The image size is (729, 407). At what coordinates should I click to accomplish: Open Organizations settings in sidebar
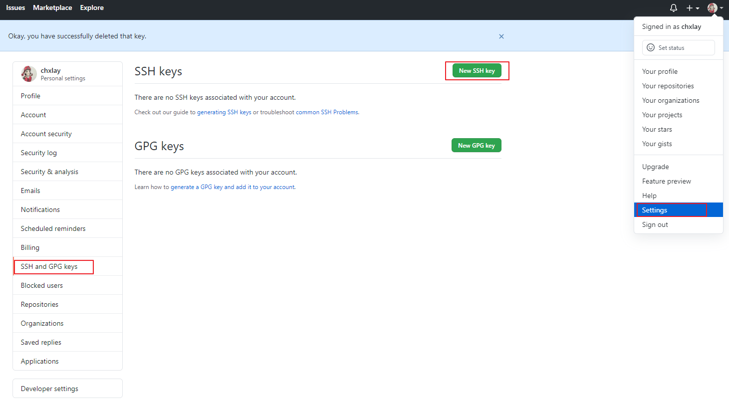pyautogui.click(x=67, y=323)
